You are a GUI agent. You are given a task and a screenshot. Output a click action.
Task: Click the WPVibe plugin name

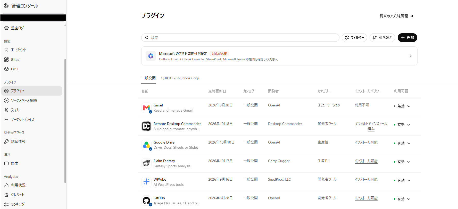pyautogui.click(x=160, y=179)
